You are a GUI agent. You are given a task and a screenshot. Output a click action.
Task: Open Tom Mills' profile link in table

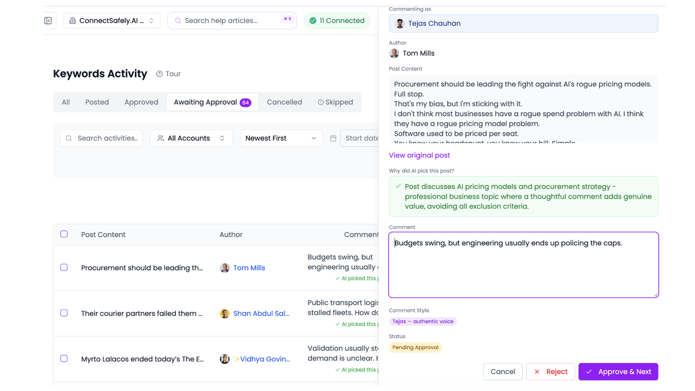tap(249, 268)
